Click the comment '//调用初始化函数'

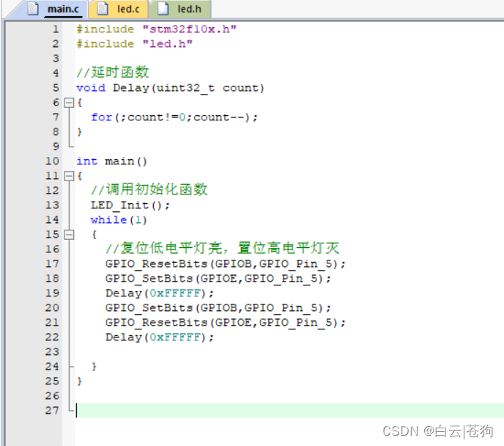149,189
